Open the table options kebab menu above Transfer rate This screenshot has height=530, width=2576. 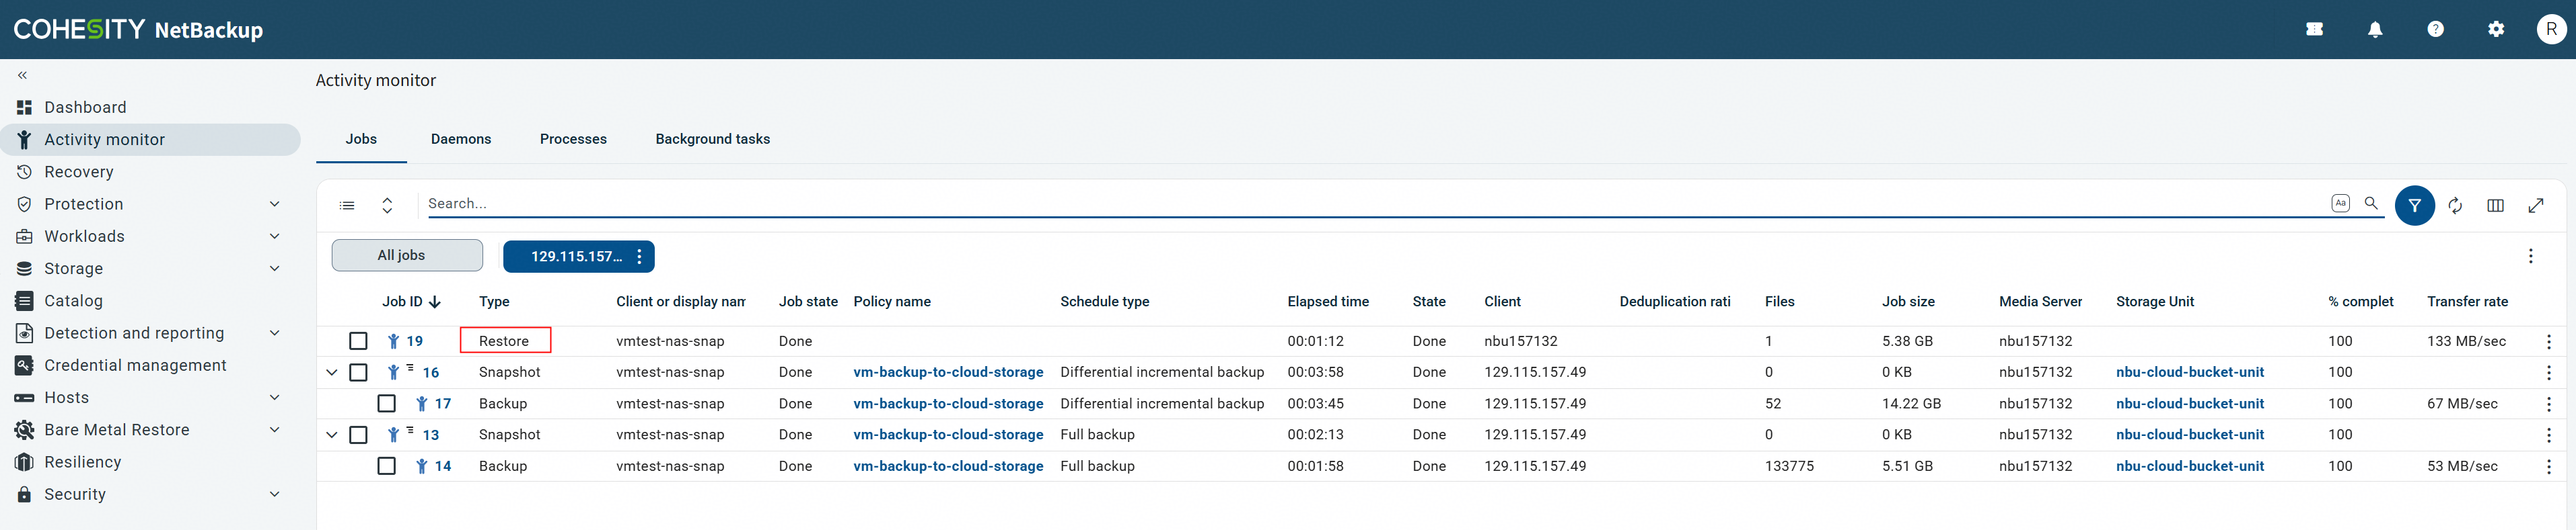2530,257
